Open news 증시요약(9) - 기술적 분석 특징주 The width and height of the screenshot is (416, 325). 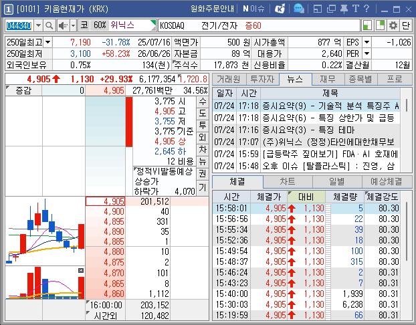[306, 106]
